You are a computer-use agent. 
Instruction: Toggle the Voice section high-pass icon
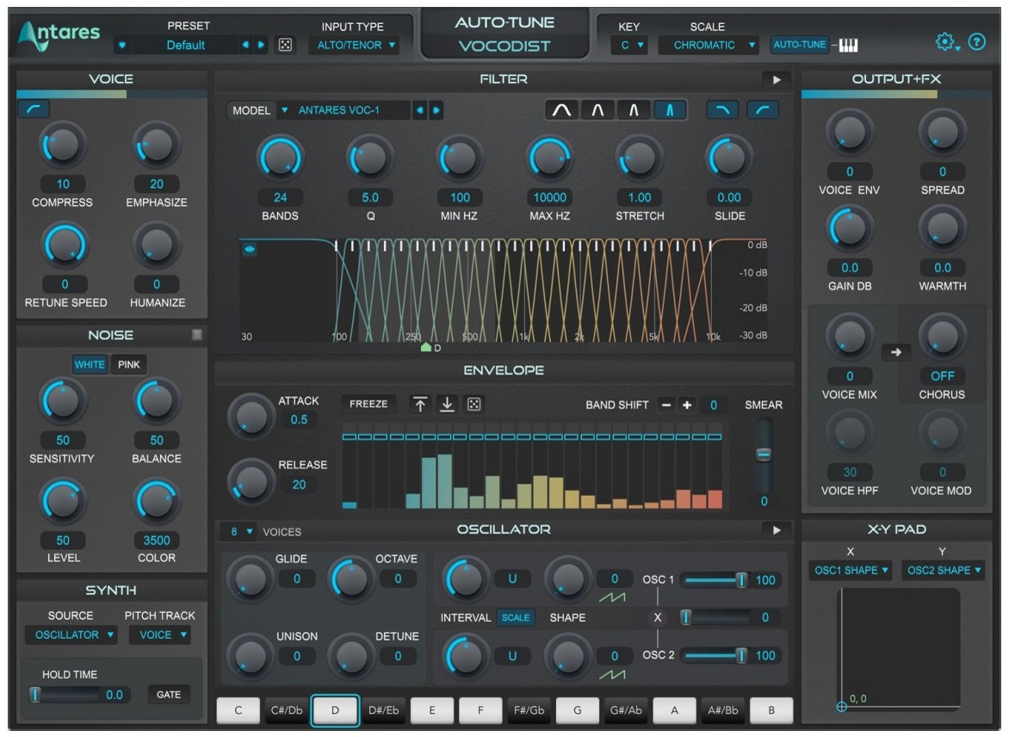click(x=34, y=109)
